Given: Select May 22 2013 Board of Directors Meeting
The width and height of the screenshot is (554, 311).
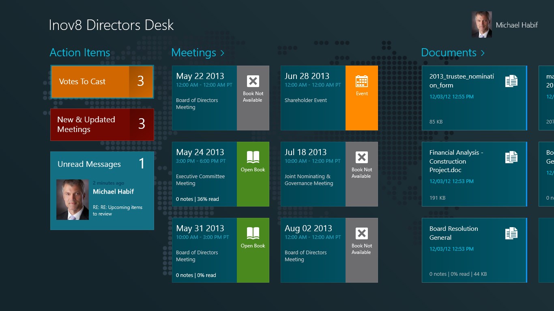Looking at the screenshot, I should [x=204, y=98].
